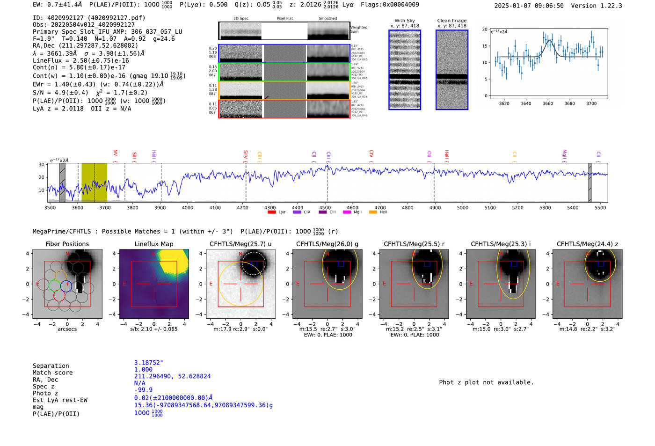Click the MgII line label above spectrum

(x=564, y=154)
